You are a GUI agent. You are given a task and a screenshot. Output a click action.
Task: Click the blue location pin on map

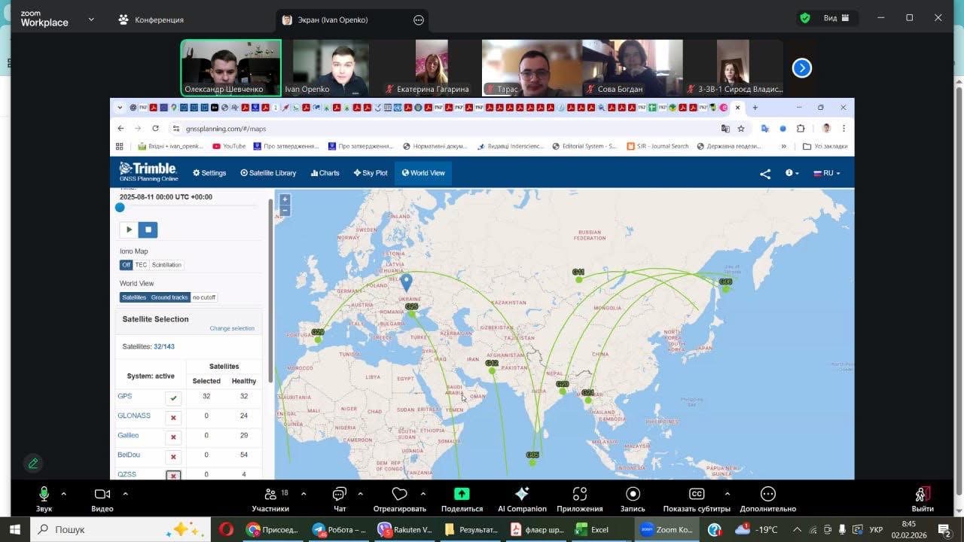point(406,282)
